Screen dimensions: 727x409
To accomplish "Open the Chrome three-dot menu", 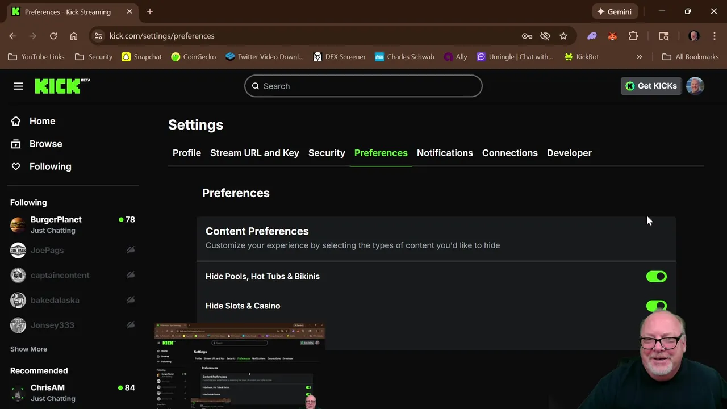I will pyautogui.click(x=715, y=36).
